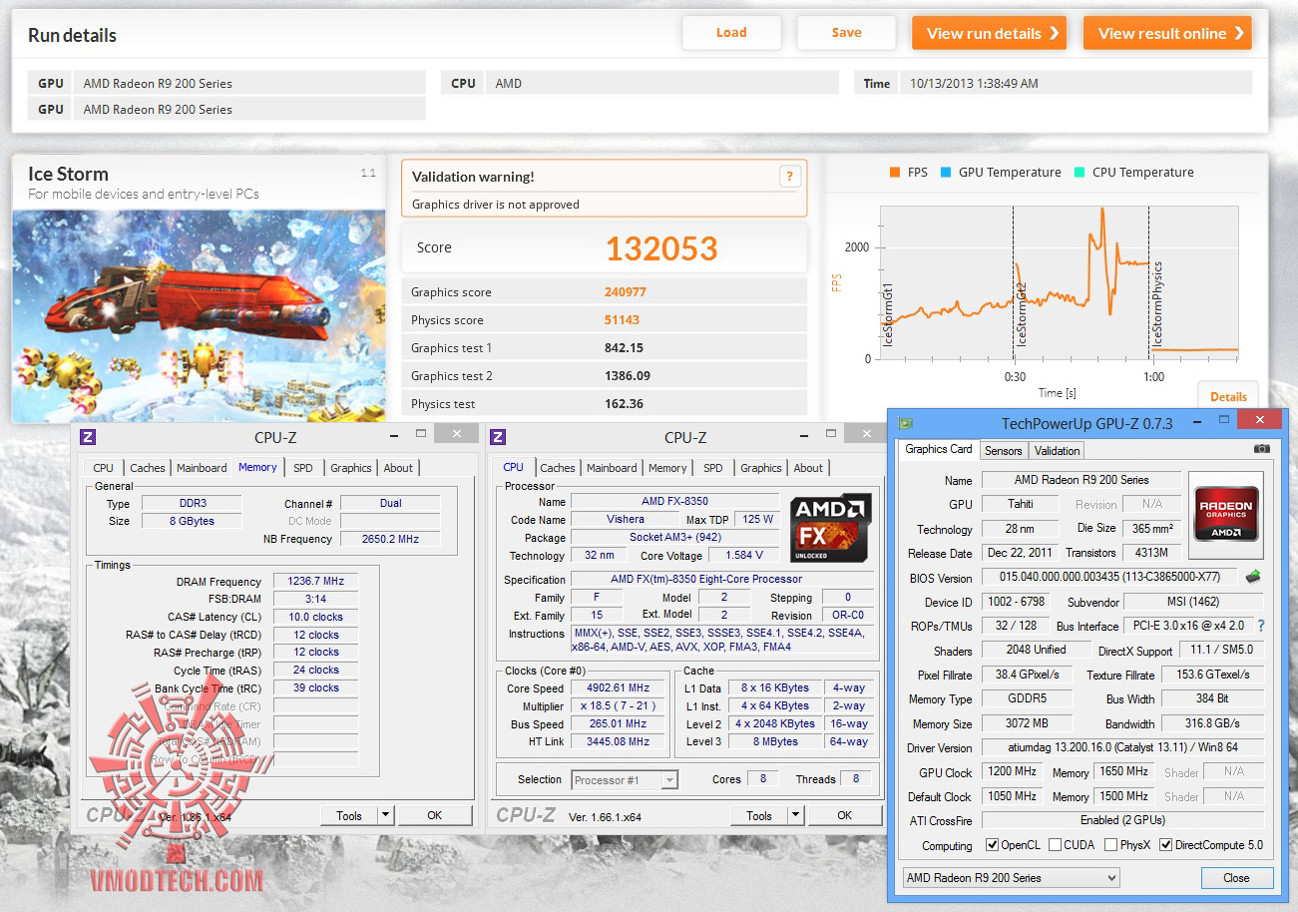The width and height of the screenshot is (1298, 912).
Task: Click the overall score value 132053
Action: 661,248
